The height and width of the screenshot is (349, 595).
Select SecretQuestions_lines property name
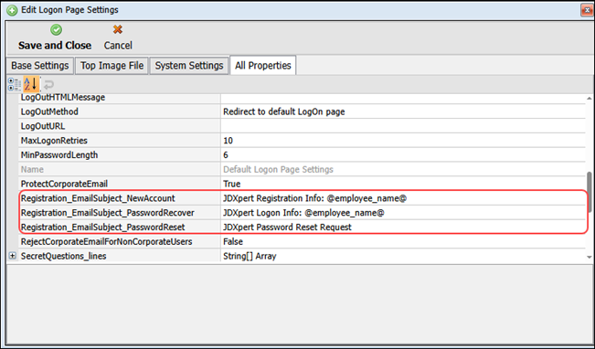point(63,256)
